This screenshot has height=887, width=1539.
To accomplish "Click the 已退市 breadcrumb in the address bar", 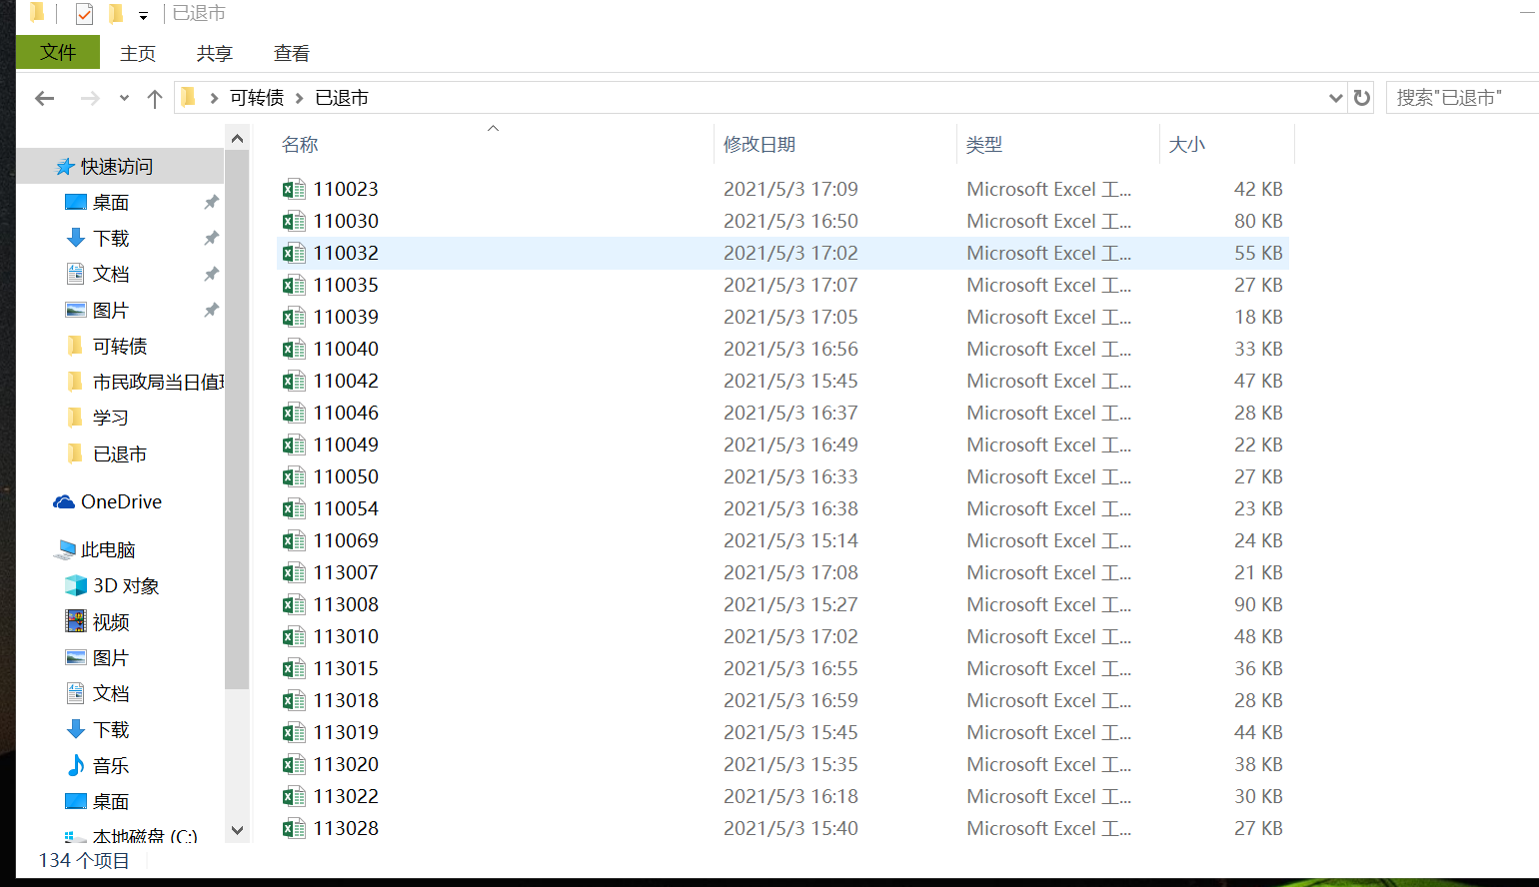I will point(342,97).
